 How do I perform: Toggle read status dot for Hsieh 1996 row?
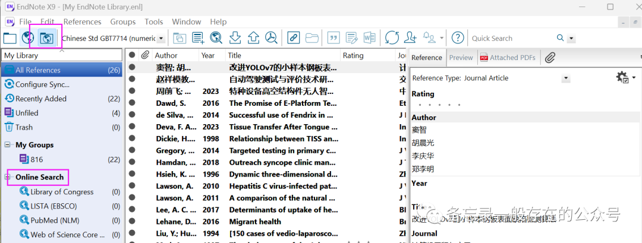point(132,174)
